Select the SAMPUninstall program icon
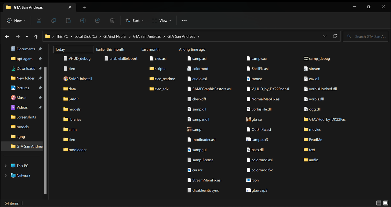 point(65,79)
